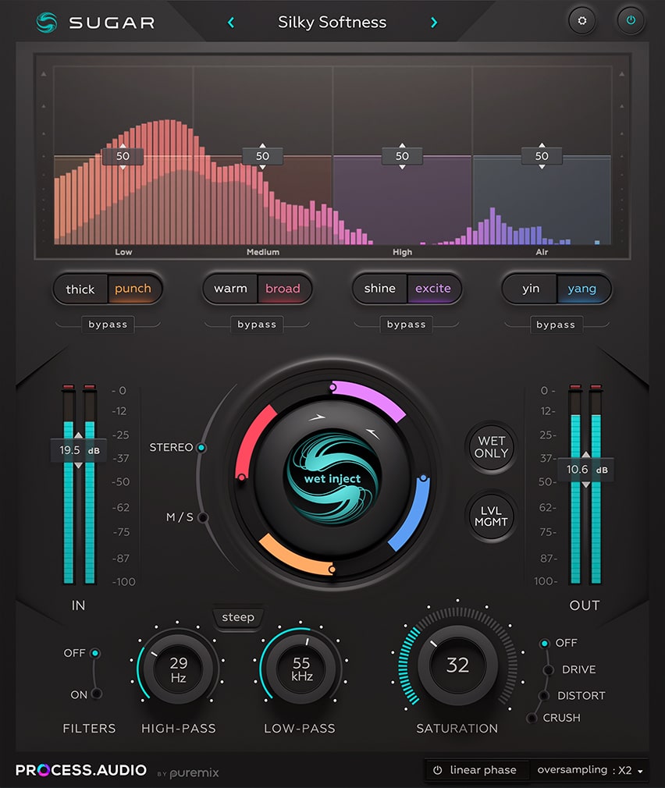This screenshot has width=665, height=788.
Task: Click the Sugar swirl logo
Action: pos(45,23)
